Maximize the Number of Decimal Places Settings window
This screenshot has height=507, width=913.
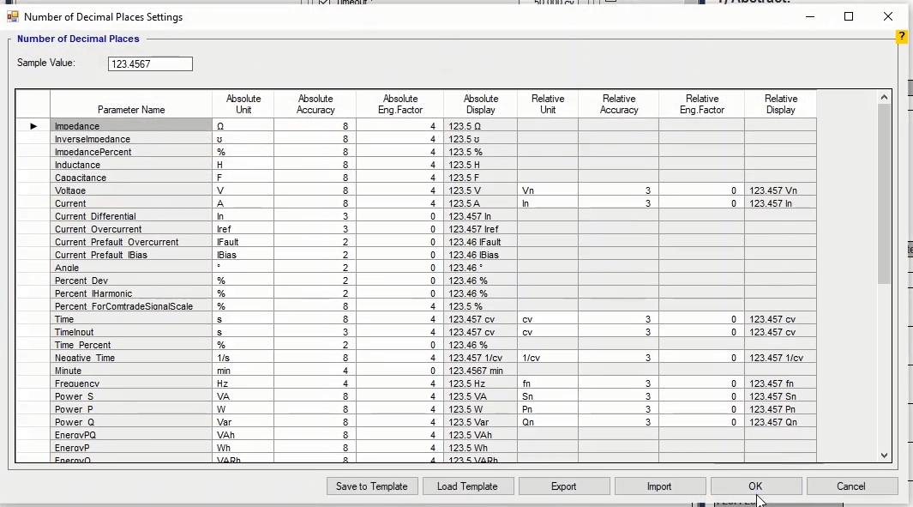coord(849,16)
